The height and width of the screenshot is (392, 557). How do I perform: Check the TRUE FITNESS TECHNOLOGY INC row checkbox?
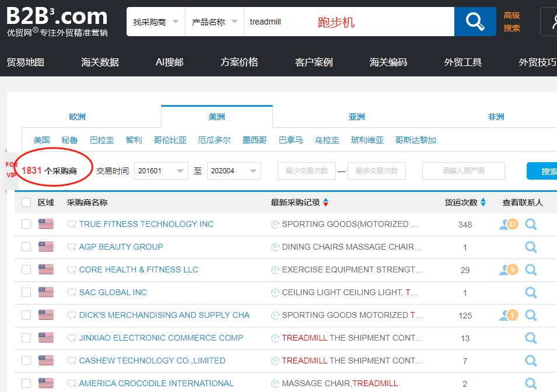(26, 224)
